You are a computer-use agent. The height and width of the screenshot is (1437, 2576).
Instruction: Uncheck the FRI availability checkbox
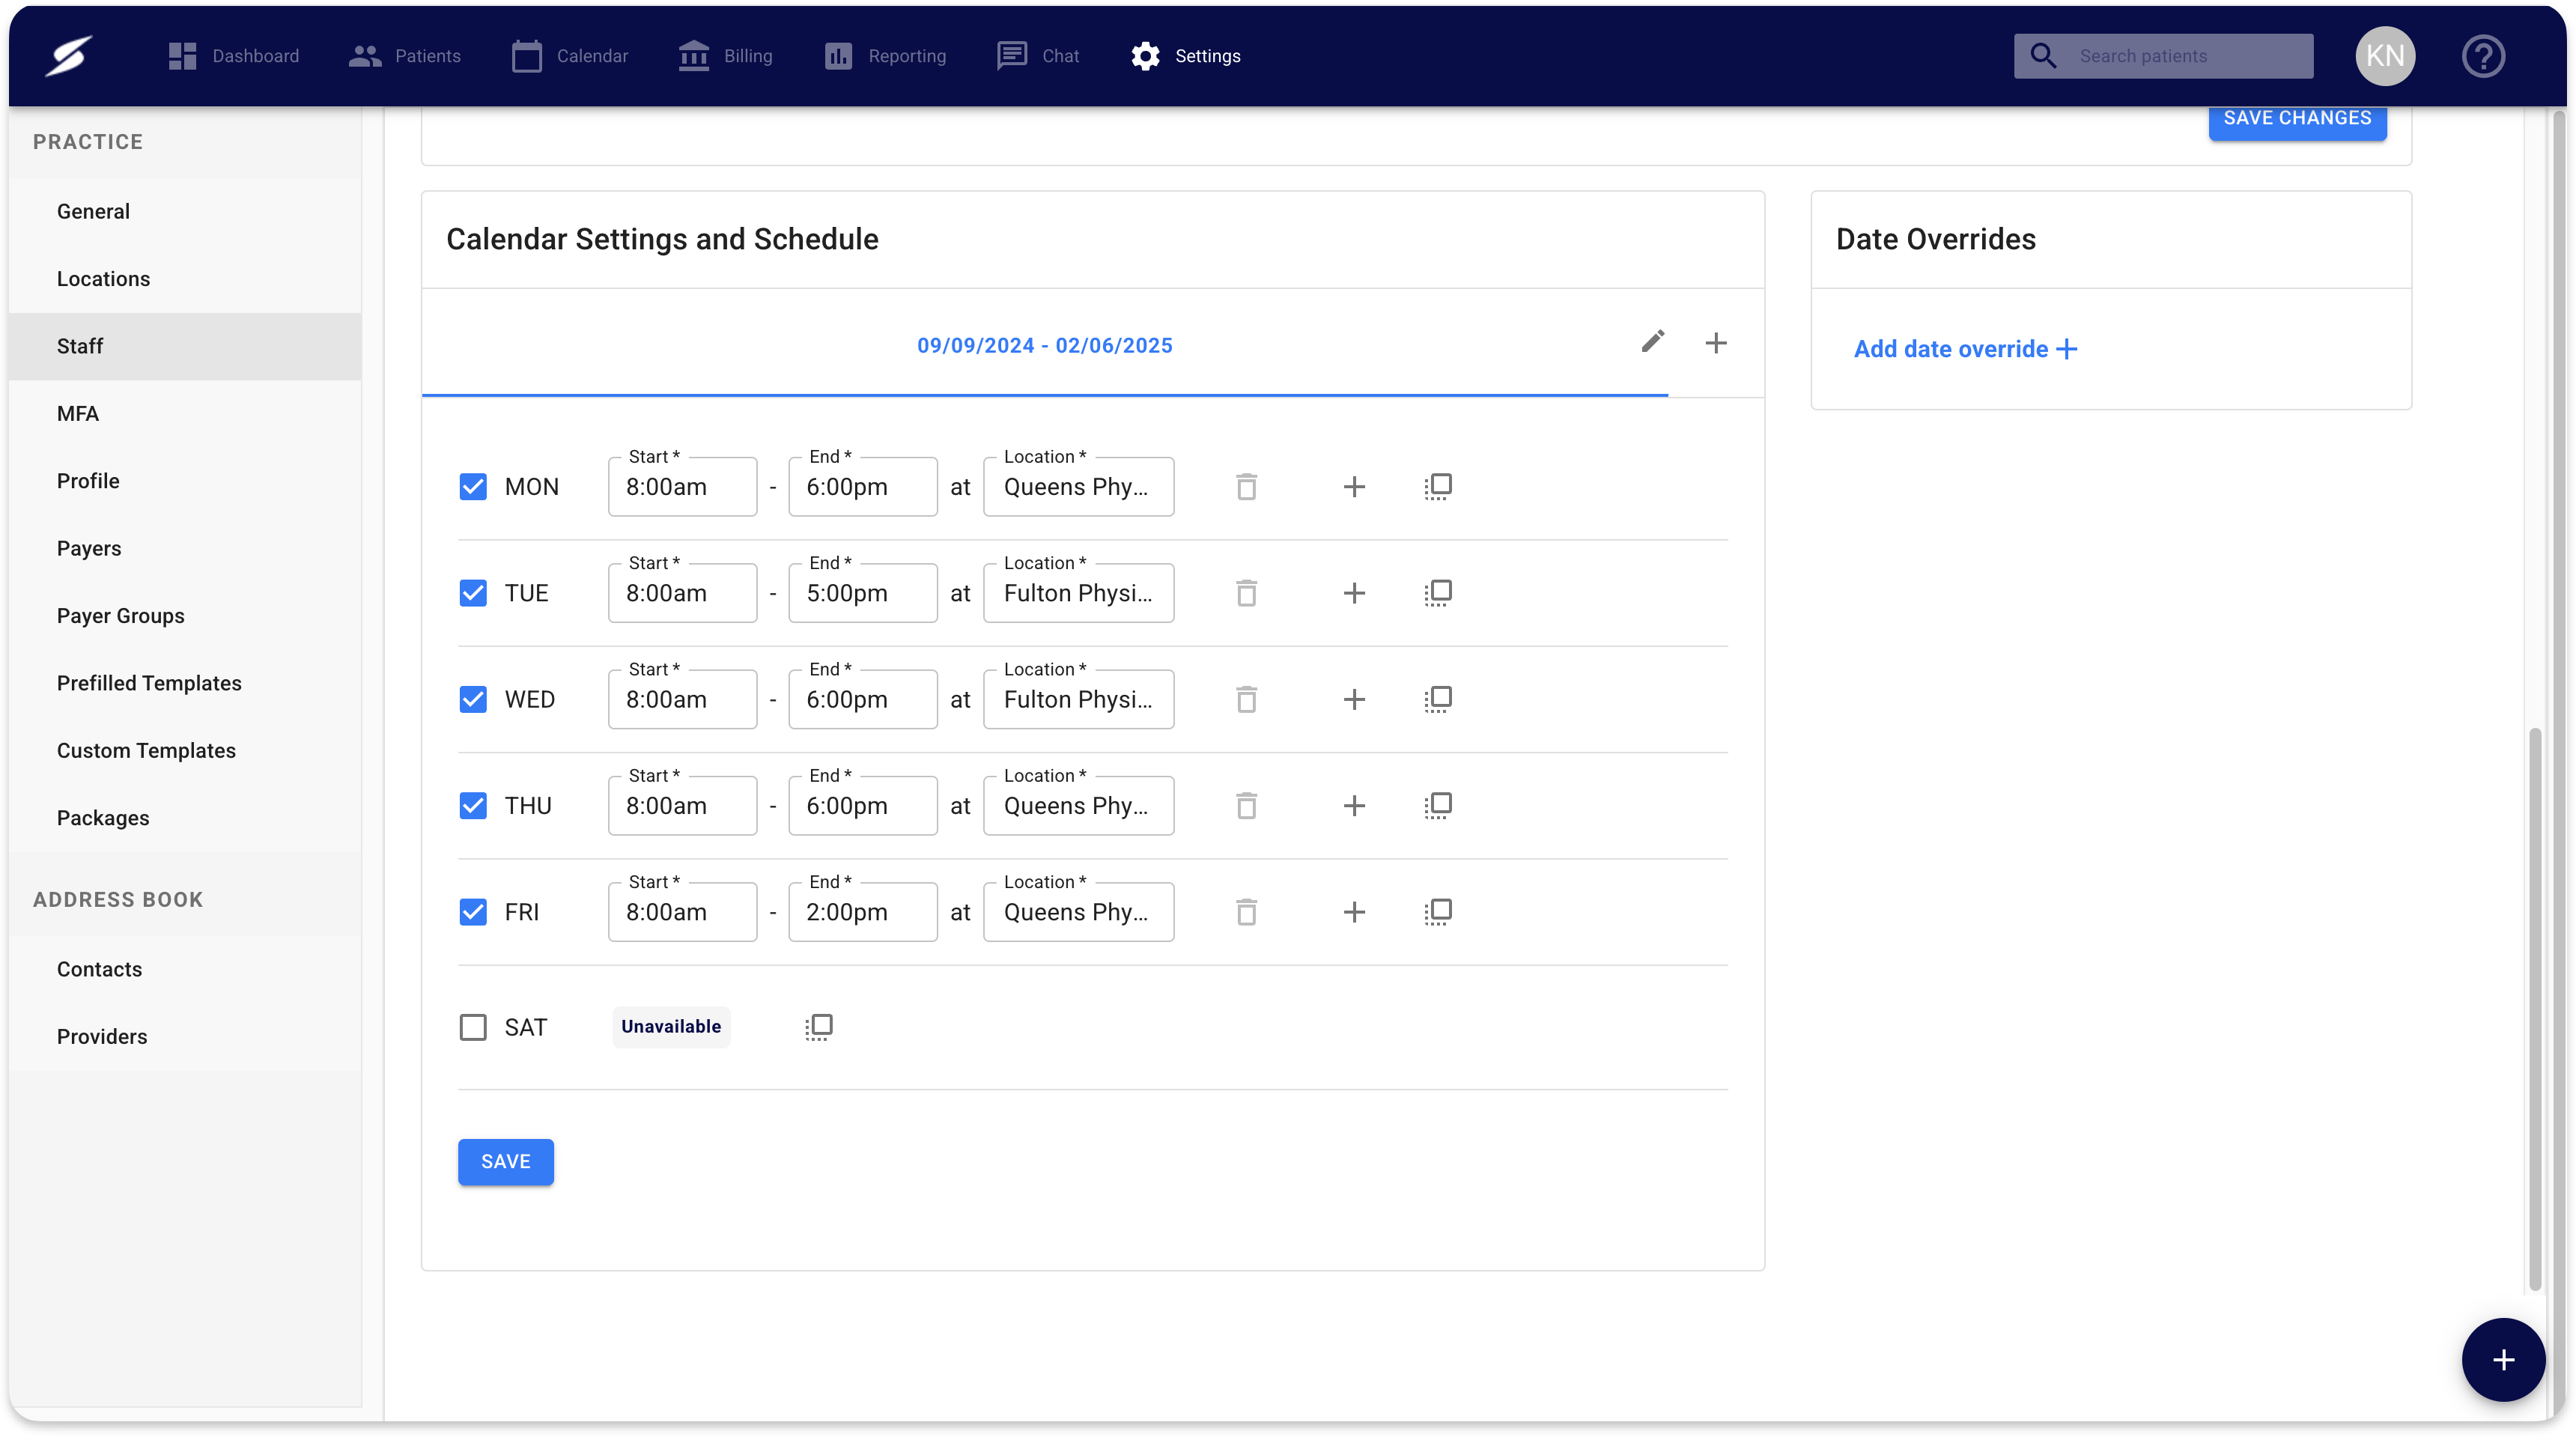pyautogui.click(x=473, y=912)
